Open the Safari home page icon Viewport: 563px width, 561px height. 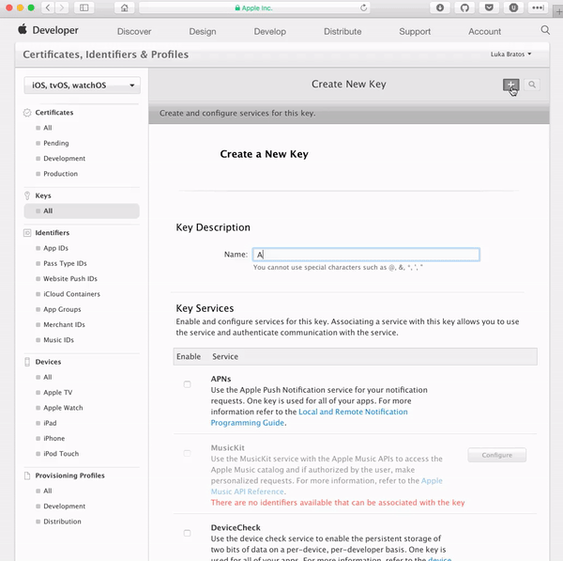click(124, 8)
